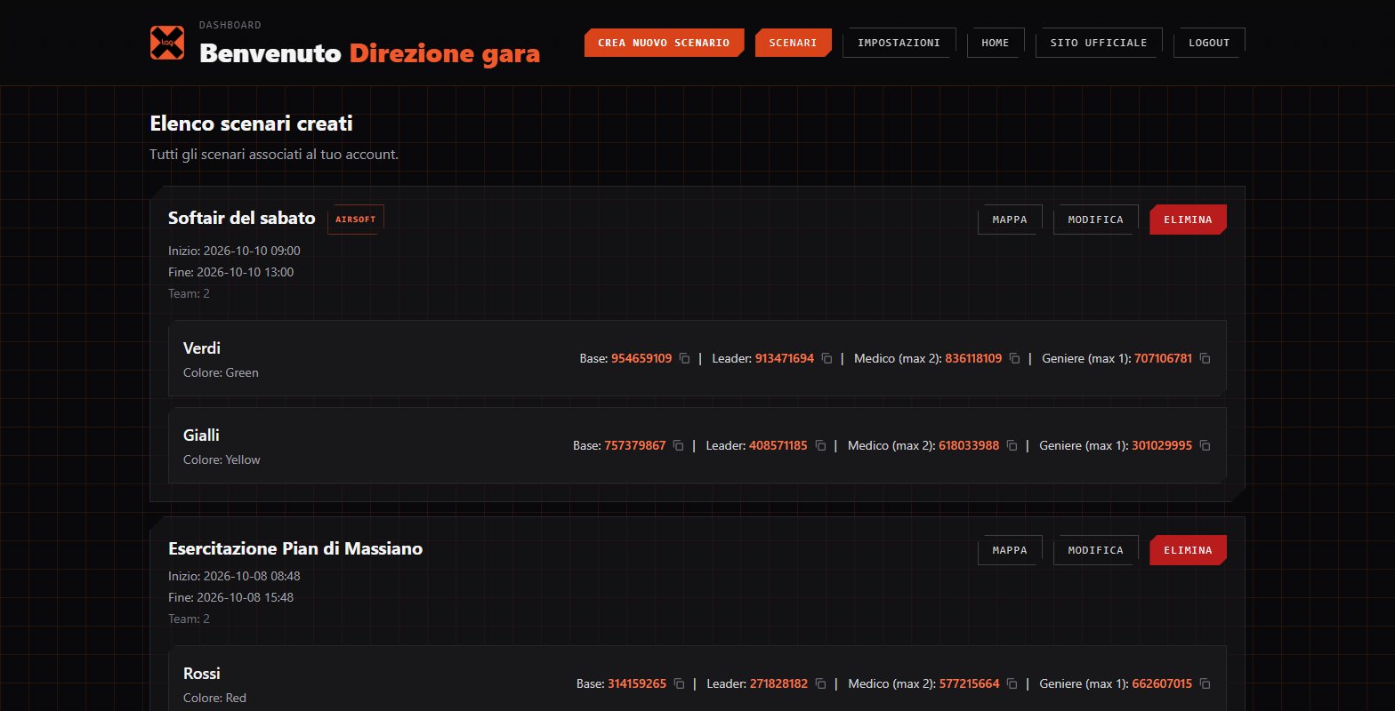Open Mappa for Softair del sabato
This screenshot has width=1395, height=711.
click(1010, 220)
